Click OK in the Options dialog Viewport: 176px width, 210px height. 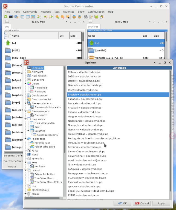122,203
